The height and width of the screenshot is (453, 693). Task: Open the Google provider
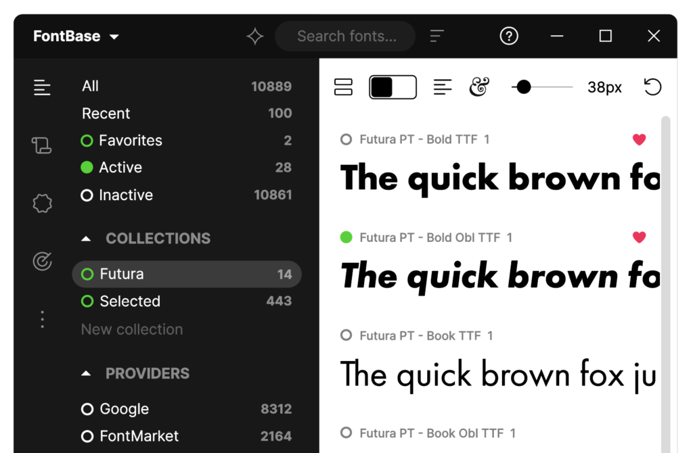[187, 409]
